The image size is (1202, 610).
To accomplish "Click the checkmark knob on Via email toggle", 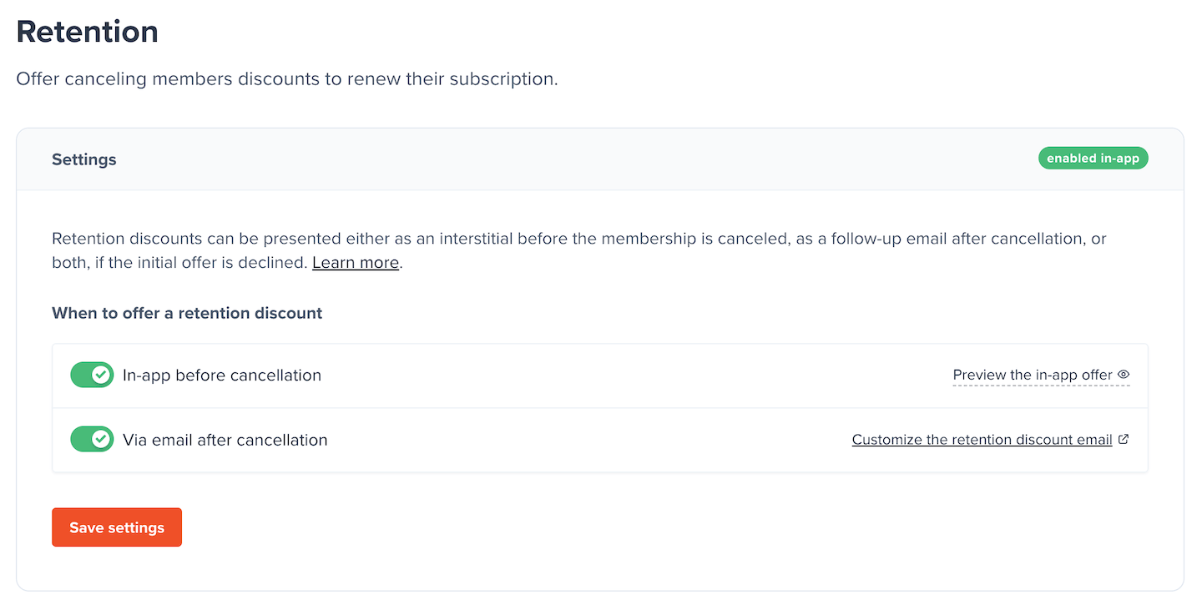I will 101,439.
